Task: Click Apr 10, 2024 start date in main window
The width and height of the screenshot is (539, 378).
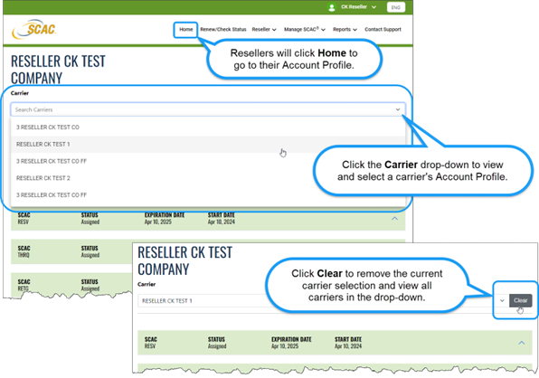Action: [x=221, y=222]
